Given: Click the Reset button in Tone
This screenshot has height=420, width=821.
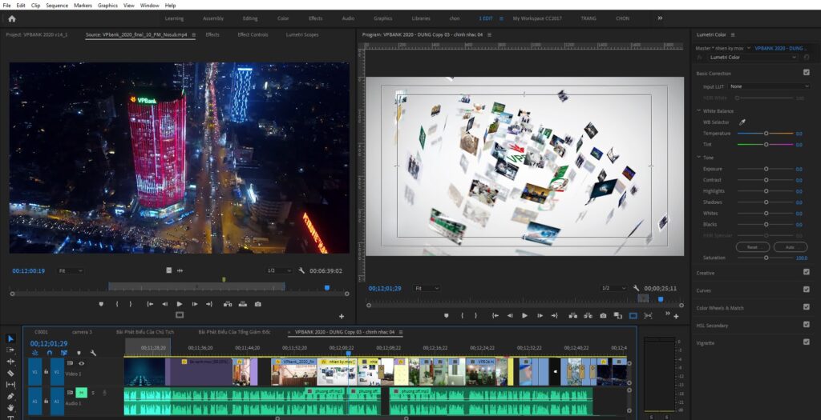Looking at the screenshot, I should click(x=752, y=247).
